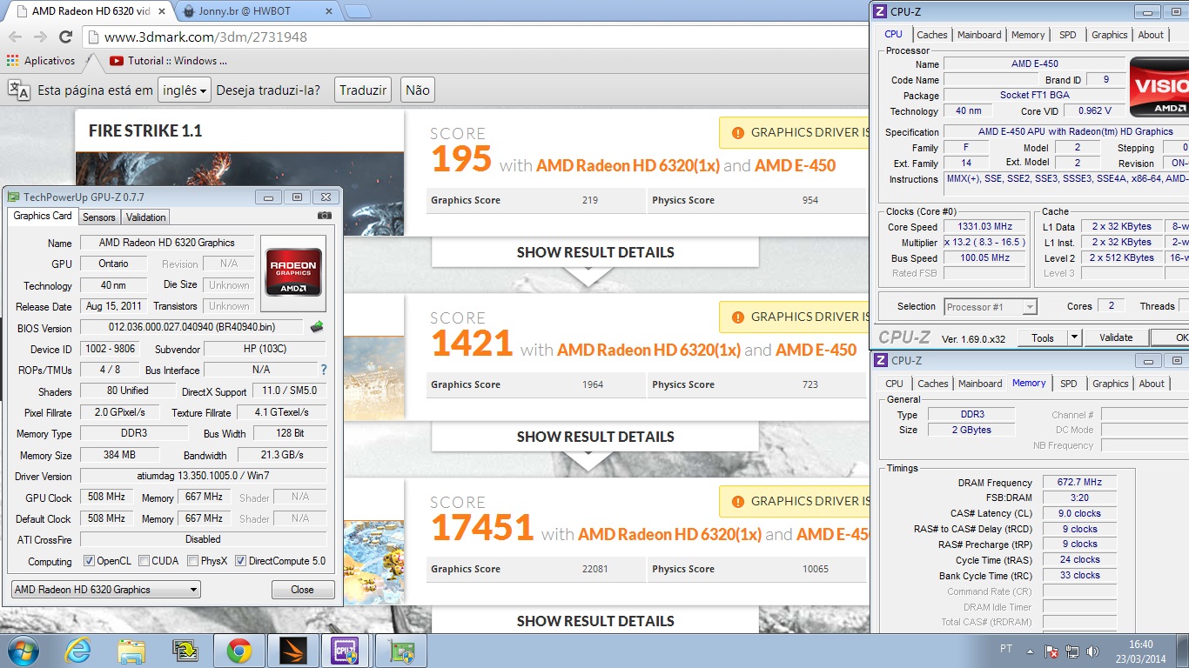Click the Radeon Graphics logo in GPU-Z

click(x=293, y=272)
